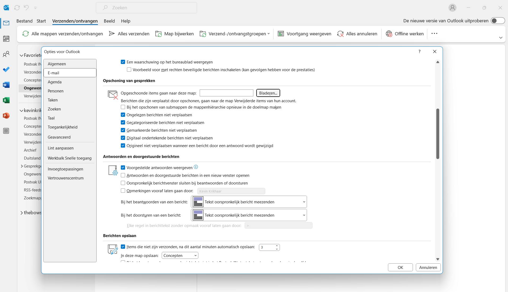Viewport: 508px width, 292px height.
Task: Open Verzend-/ontvangstgroepen dropdown
Action: click(235, 34)
